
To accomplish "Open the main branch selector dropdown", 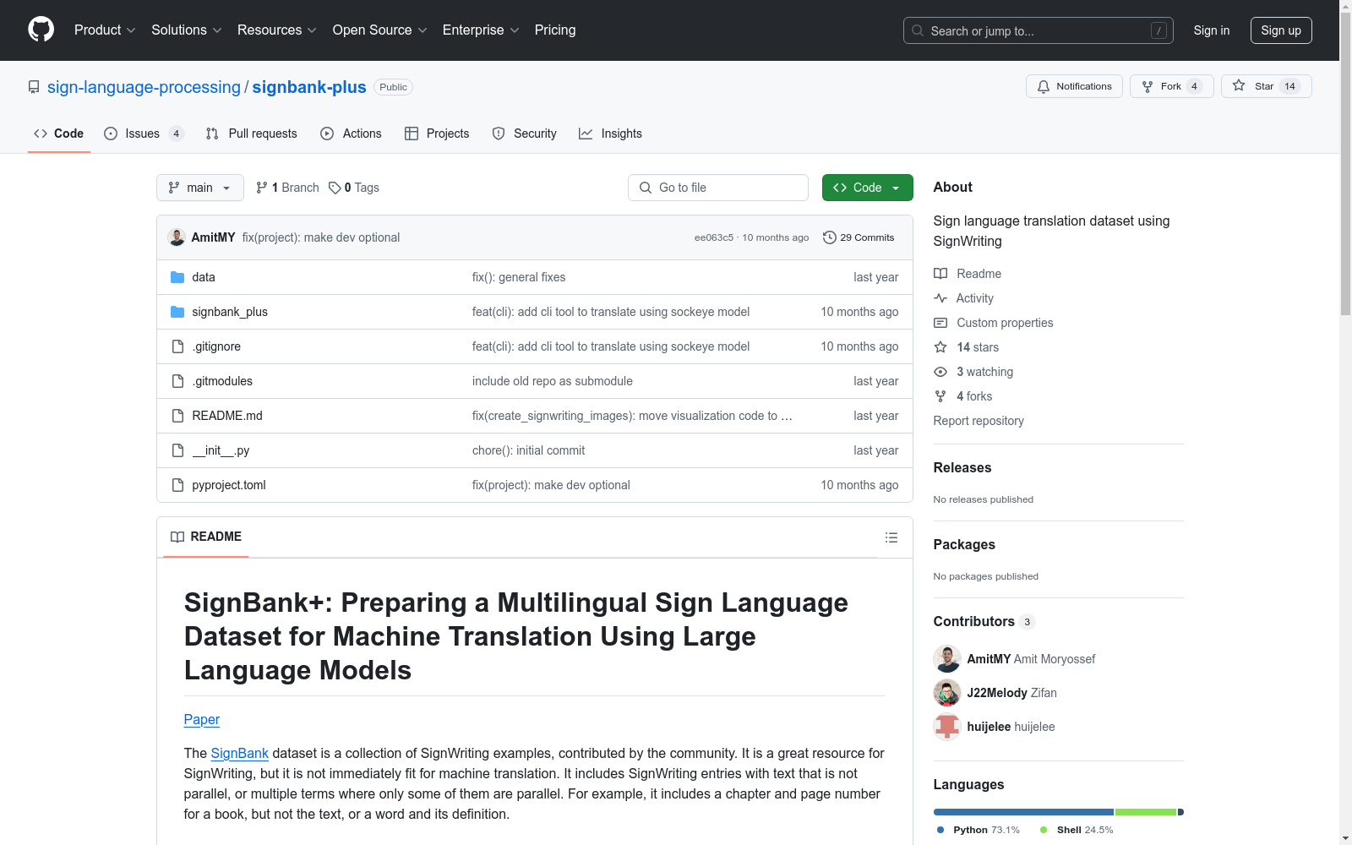I will [x=200, y=188].
